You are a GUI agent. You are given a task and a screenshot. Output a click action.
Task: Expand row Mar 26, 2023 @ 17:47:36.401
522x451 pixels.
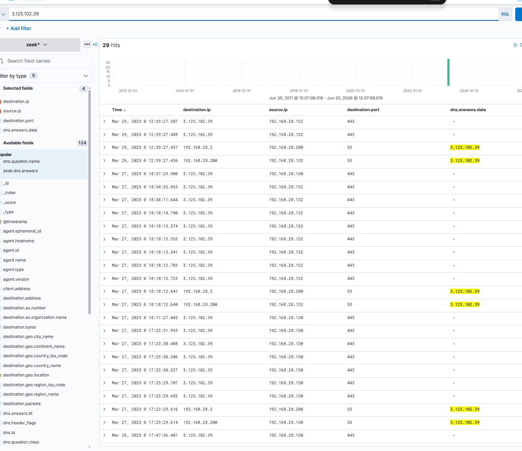coord(105,435)
